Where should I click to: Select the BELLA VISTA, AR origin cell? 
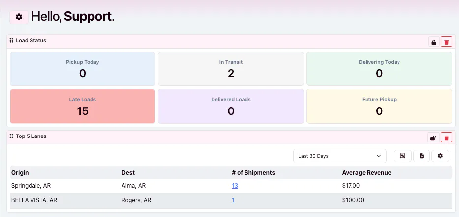point(34,200)
